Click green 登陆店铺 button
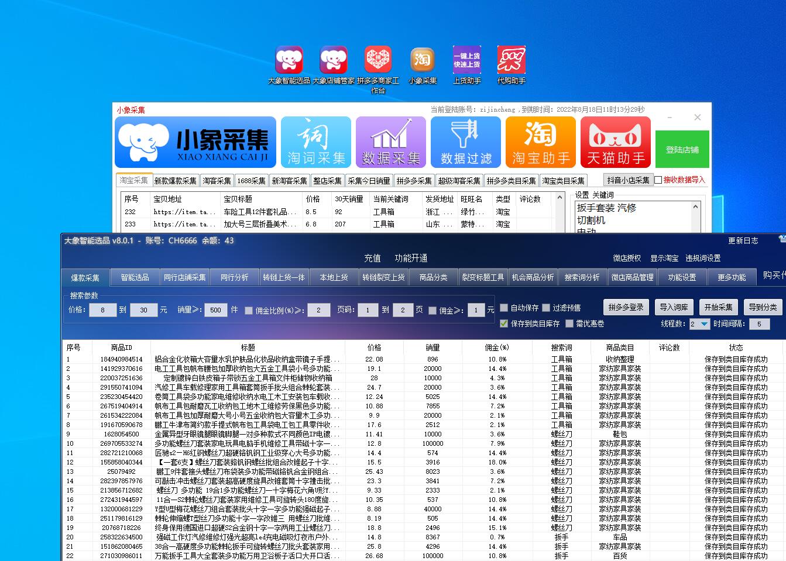Screen dimensions: 786x561 pos(682,150)
